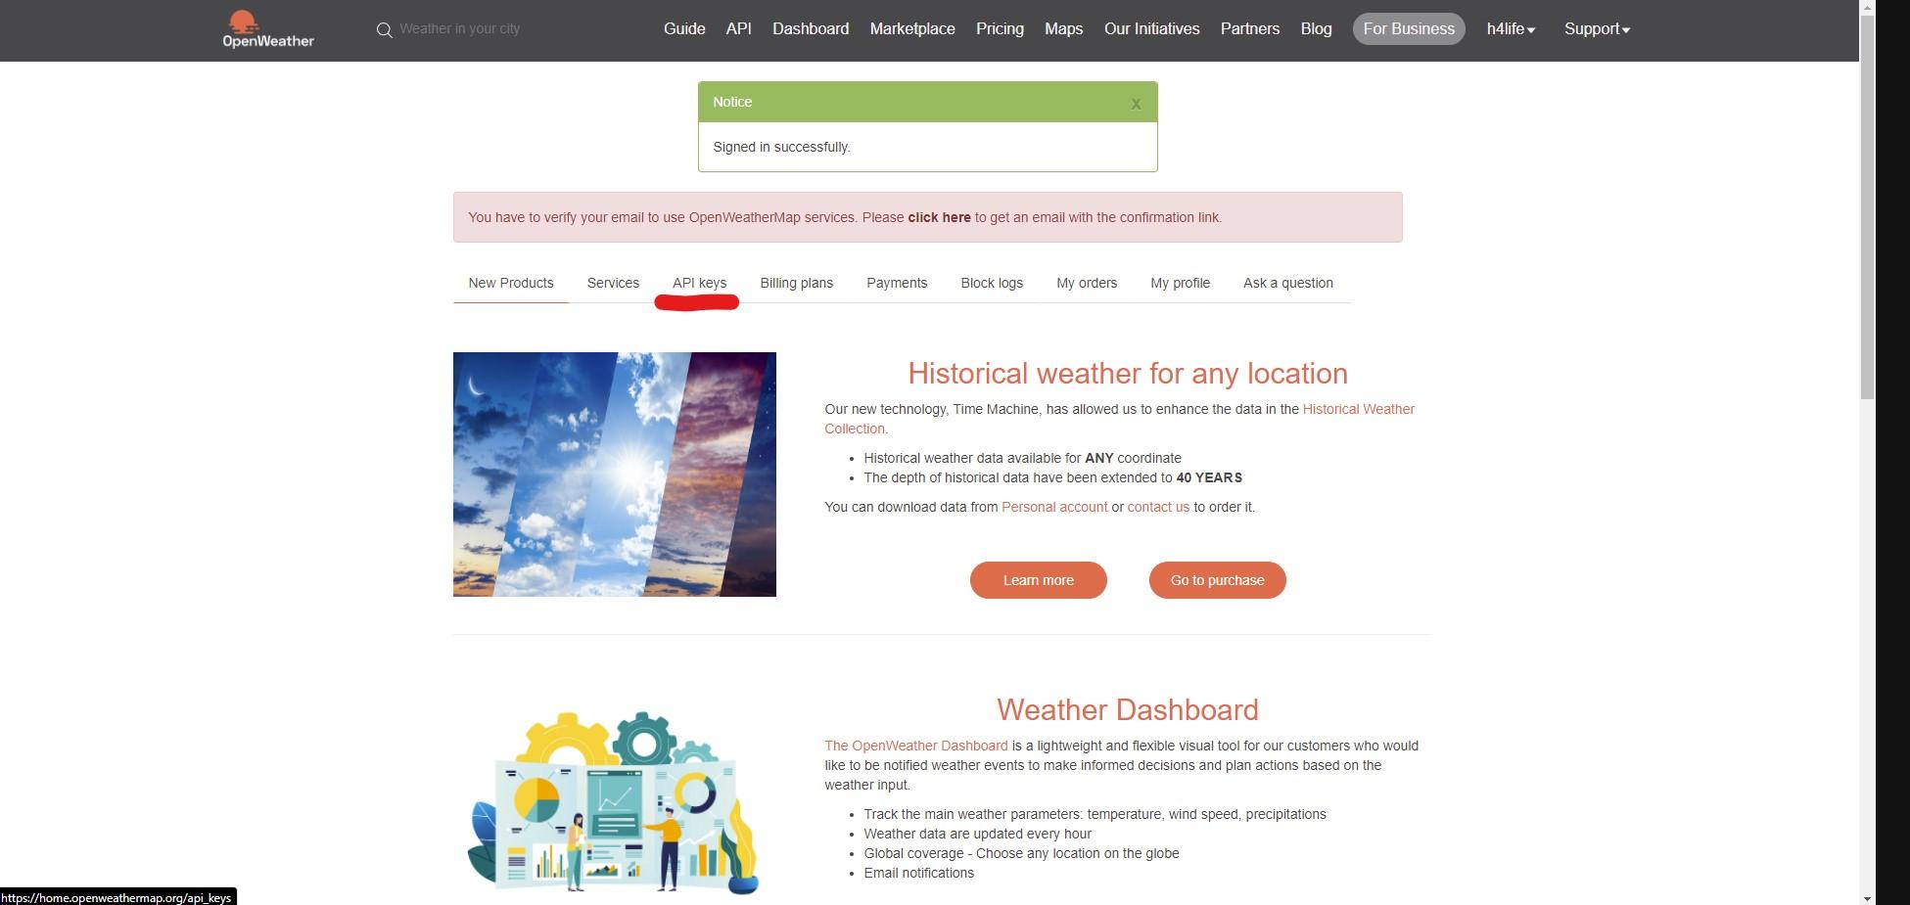This screenshot has height=905, width=1910.
Task: Click the Weather Dashboard illustration
Action: 615,802
